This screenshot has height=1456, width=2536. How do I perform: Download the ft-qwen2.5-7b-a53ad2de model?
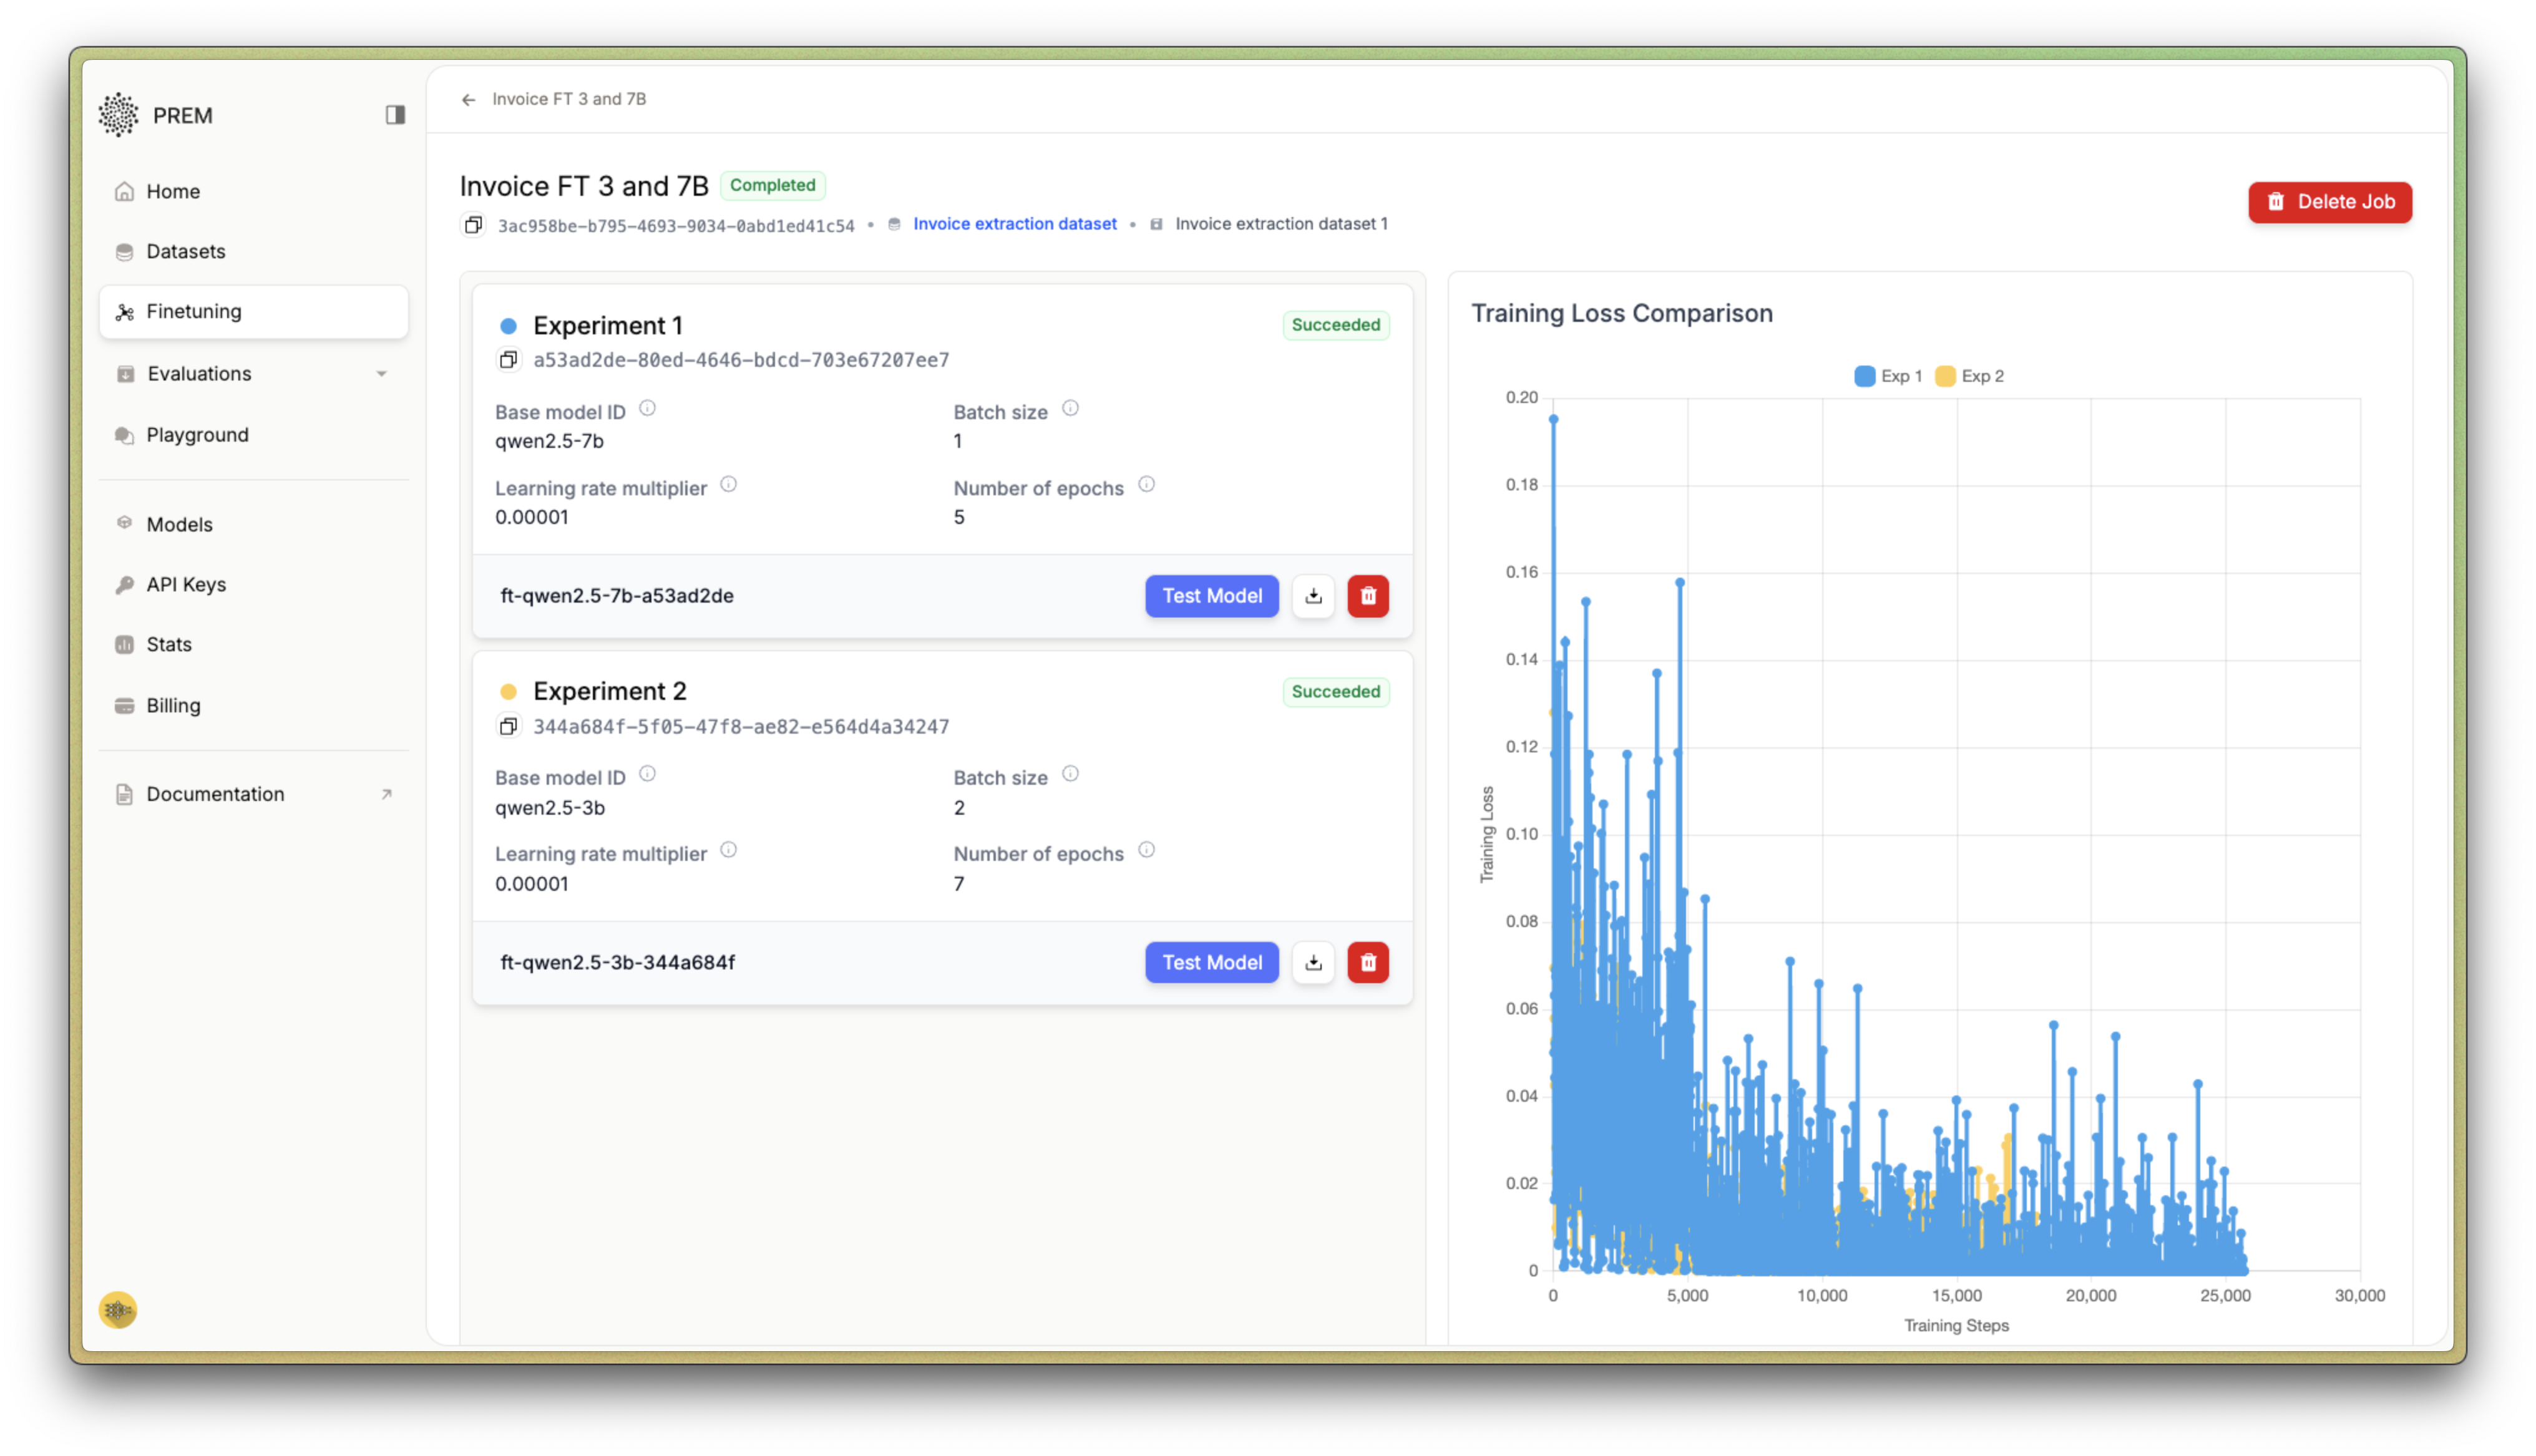coord(1313,596)
